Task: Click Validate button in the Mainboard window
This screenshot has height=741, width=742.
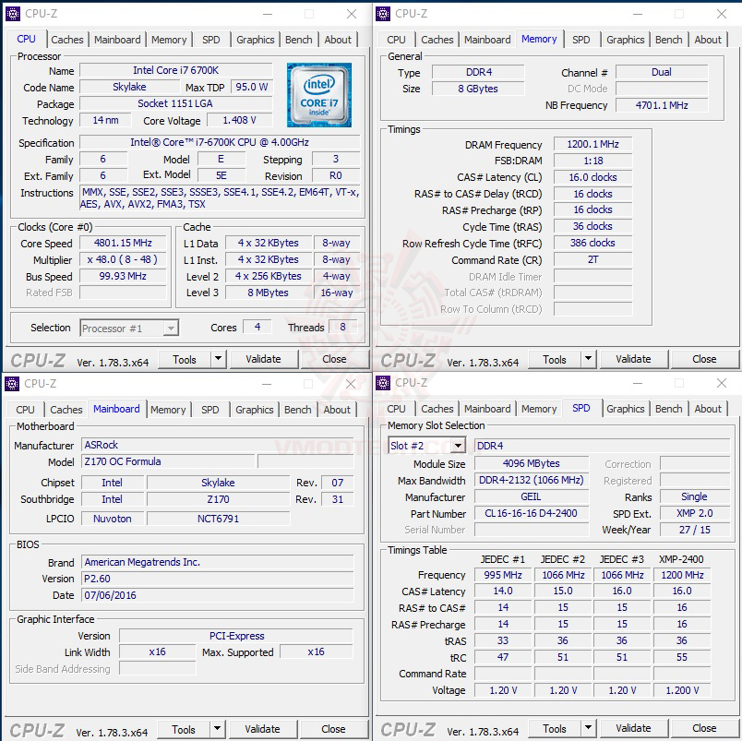Action: [263, 729]
